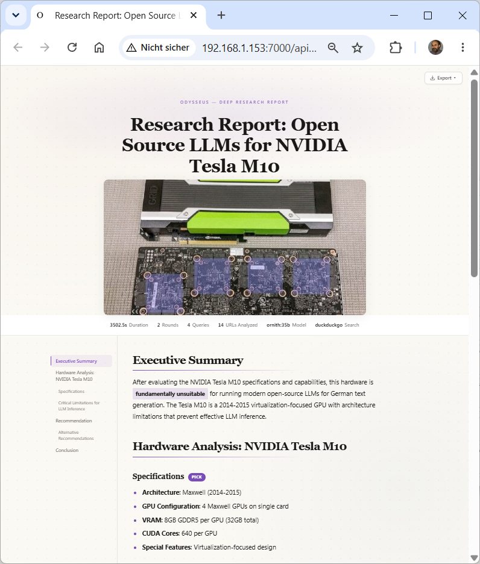Jump to Alternative Recommendations in sidebar
480x564 pixels.
coord(76,435)
